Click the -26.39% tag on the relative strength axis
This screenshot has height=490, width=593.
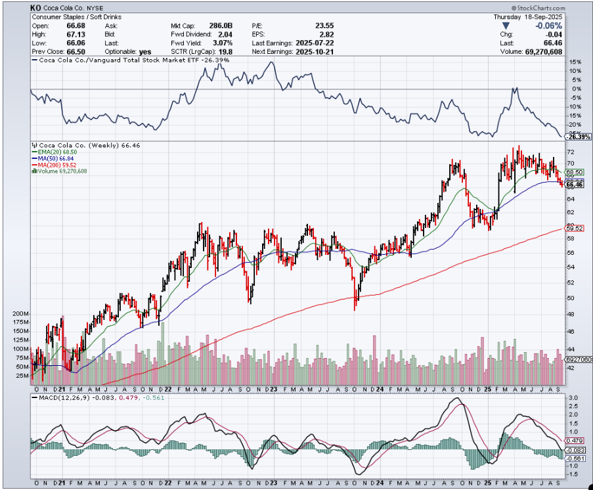click(578, 137)
